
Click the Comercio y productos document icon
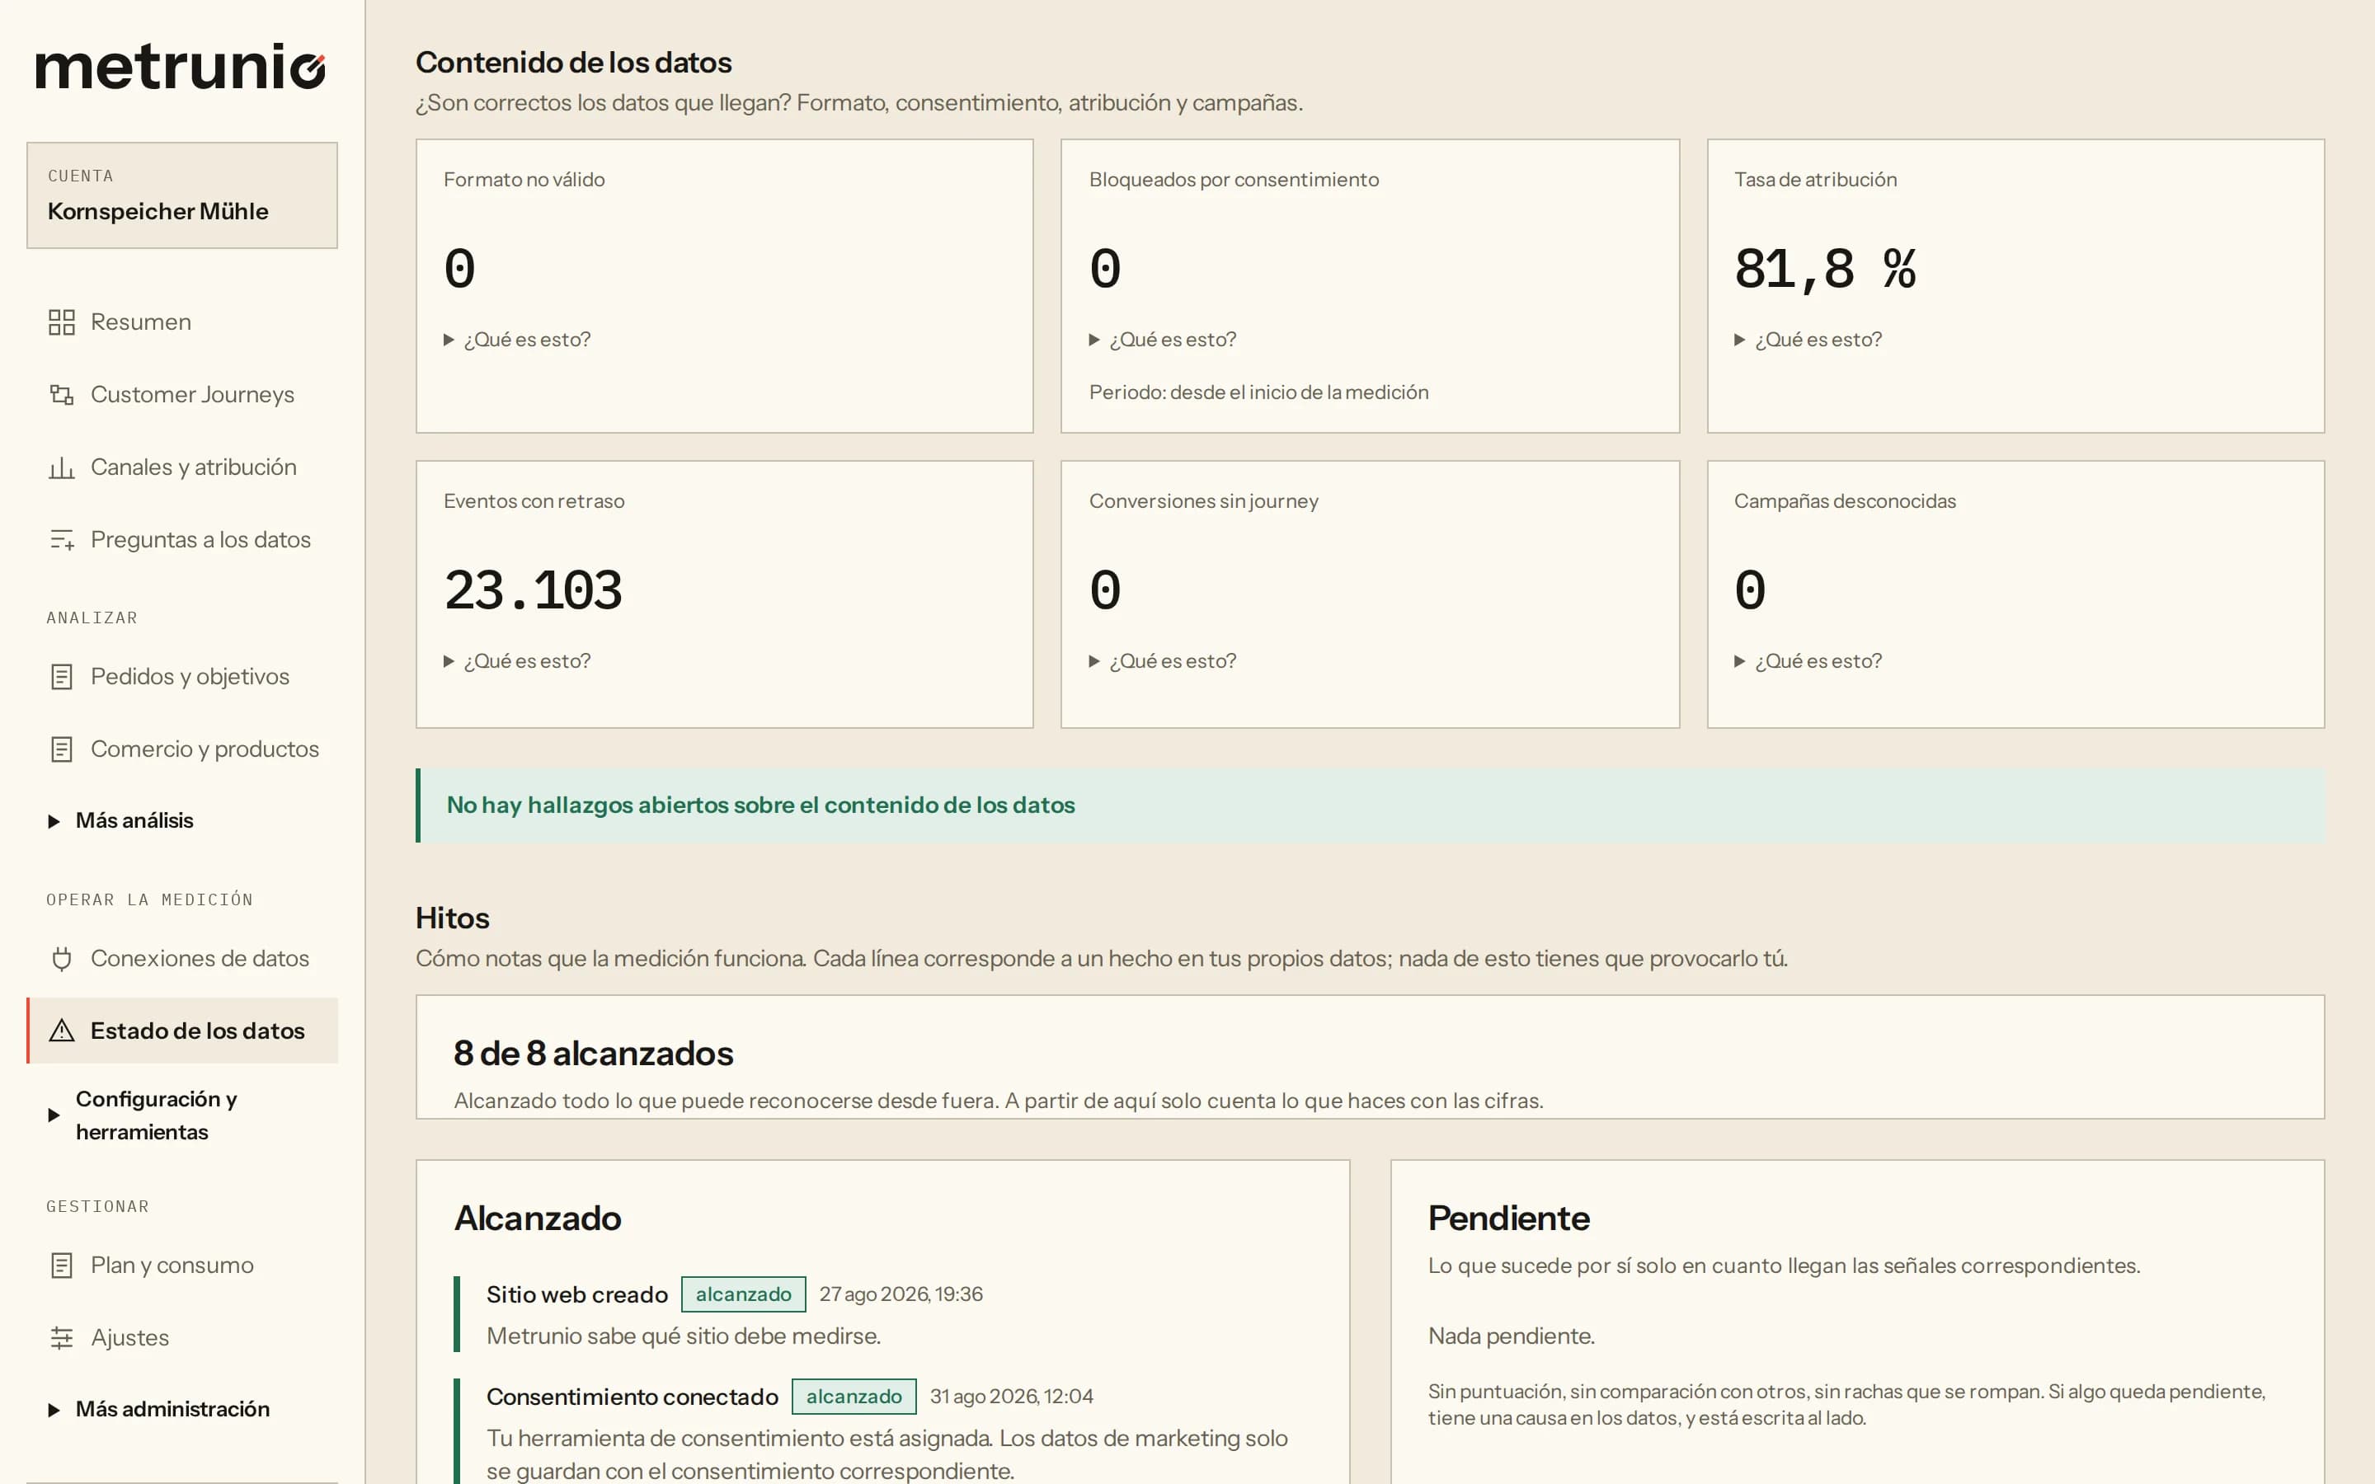[62, 749]
